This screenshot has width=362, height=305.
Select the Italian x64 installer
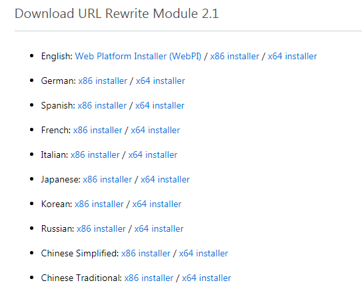tap(153, 155)
